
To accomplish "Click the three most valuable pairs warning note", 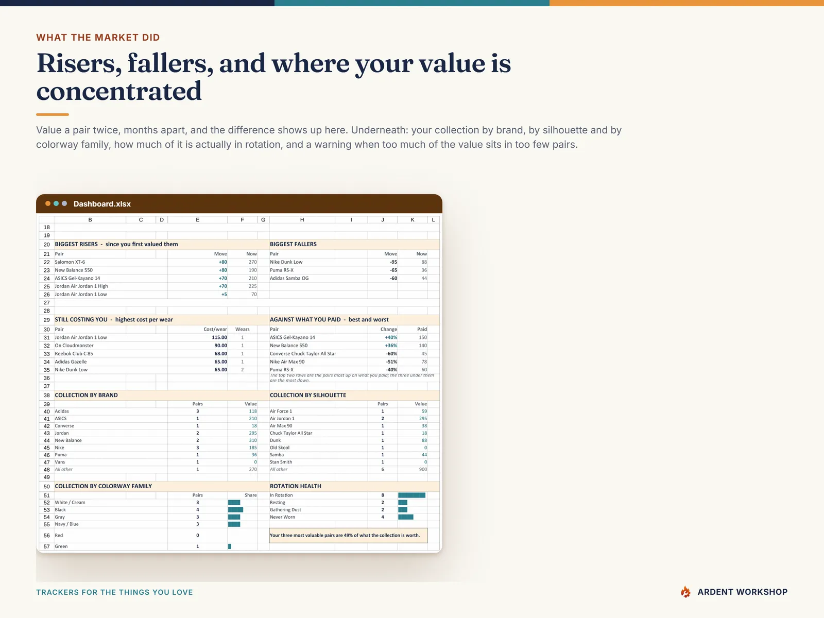I will (348, 536).
